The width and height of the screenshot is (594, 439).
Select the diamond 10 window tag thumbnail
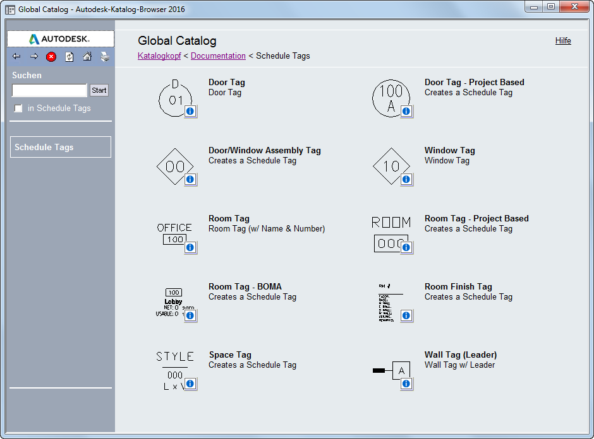[x=391, y=166]
